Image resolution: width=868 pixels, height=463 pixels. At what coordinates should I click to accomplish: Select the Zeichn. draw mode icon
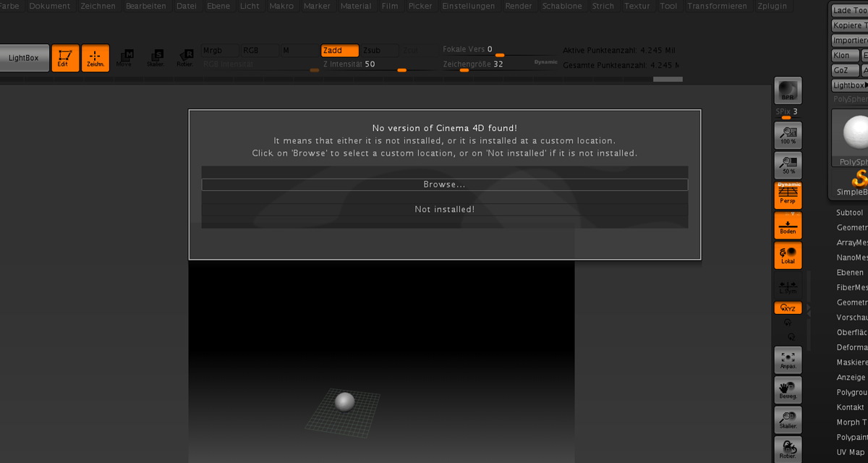(x=95, y=58)
